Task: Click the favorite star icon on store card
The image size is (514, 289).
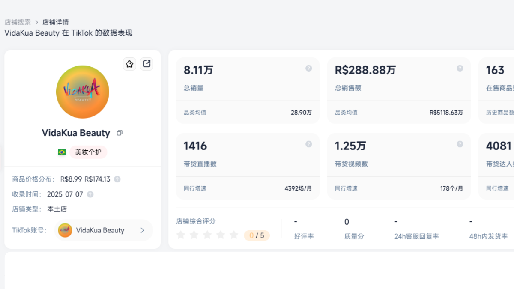Action: coord(129,64)
